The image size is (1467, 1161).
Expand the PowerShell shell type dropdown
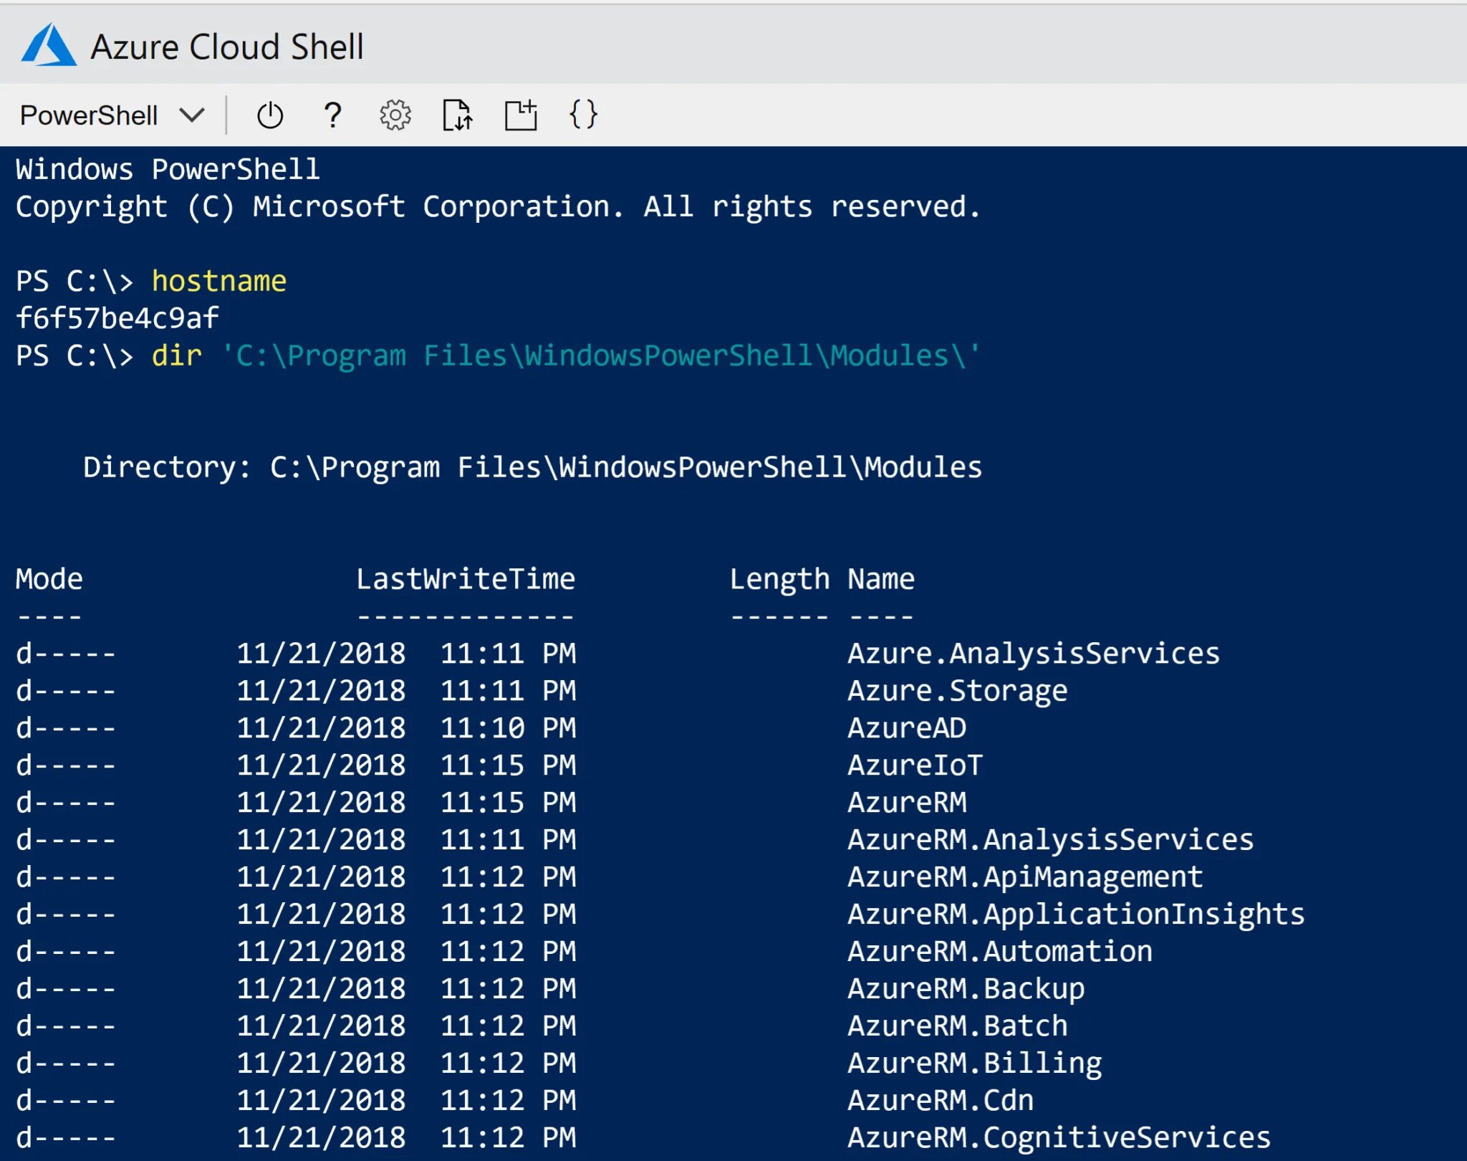click(x=89, y=115)
